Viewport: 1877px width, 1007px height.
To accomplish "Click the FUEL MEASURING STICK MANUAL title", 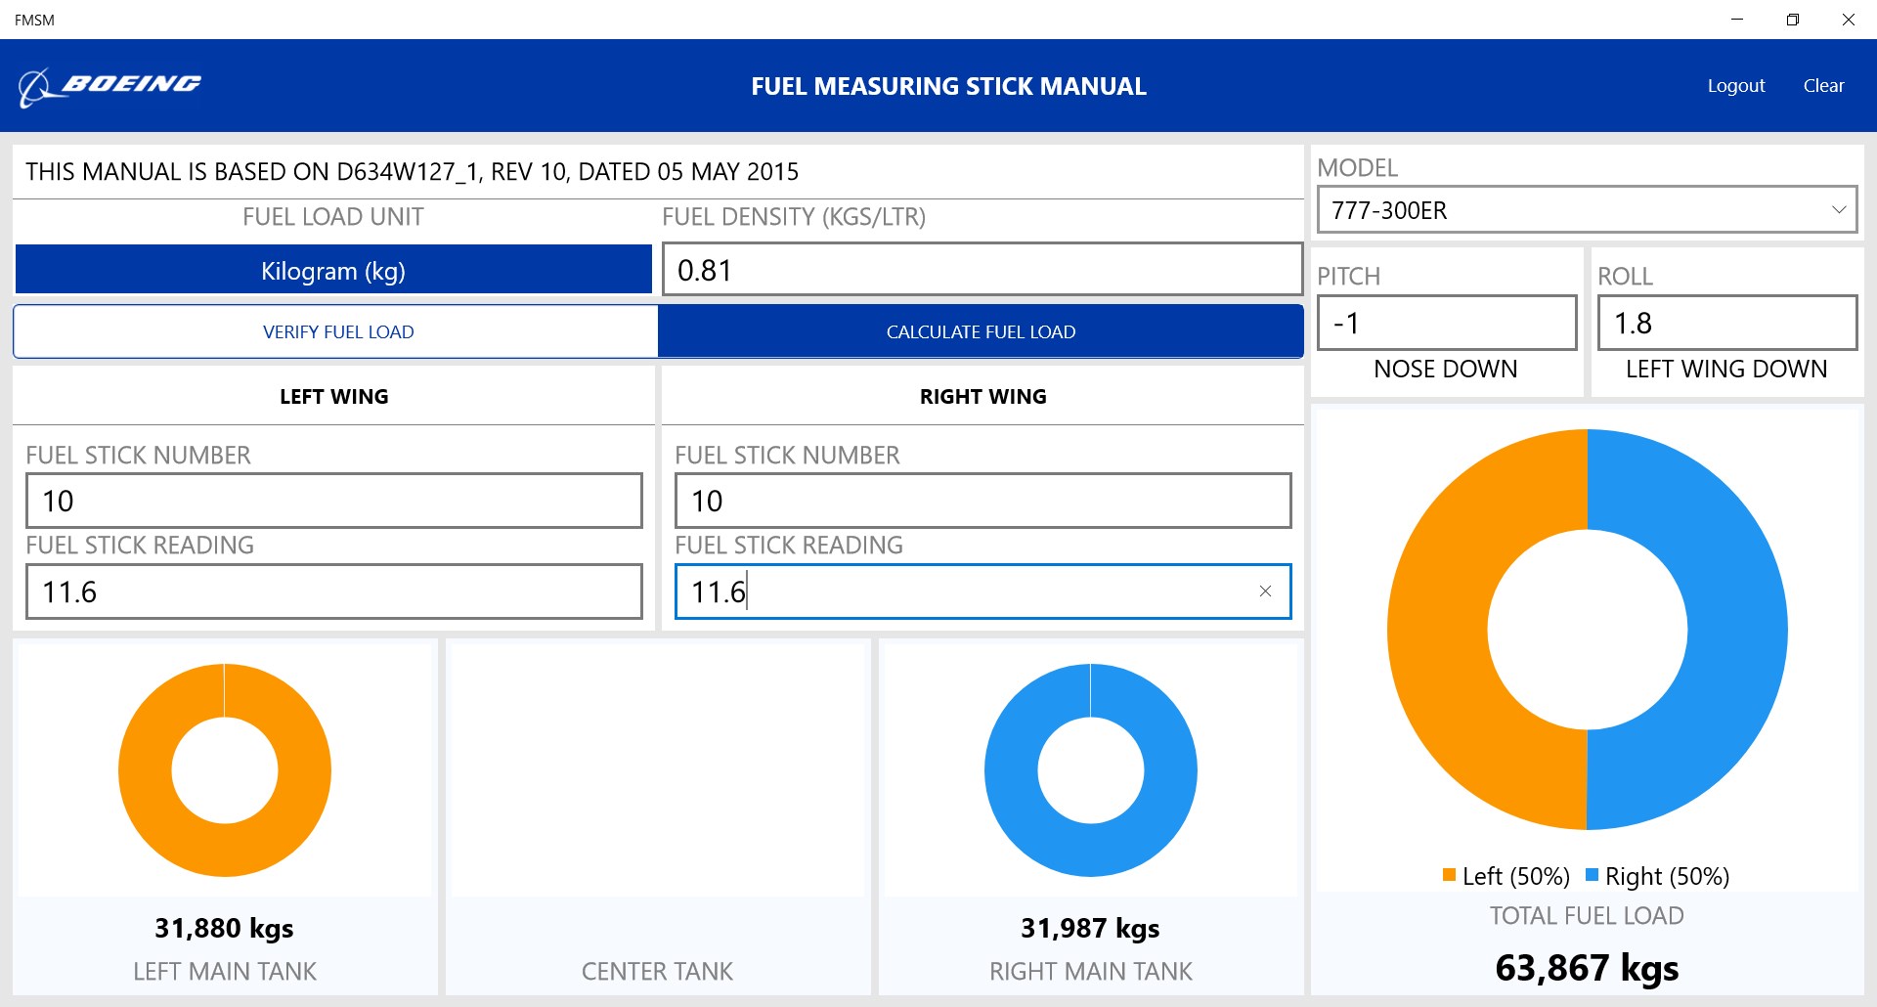I will click(x=948, y=86).
